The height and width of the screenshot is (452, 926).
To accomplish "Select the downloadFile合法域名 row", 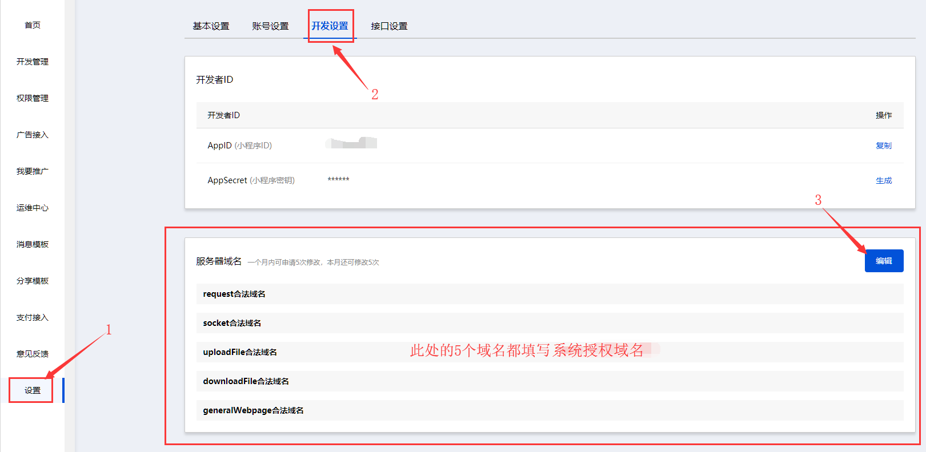I will click(550, 381).
